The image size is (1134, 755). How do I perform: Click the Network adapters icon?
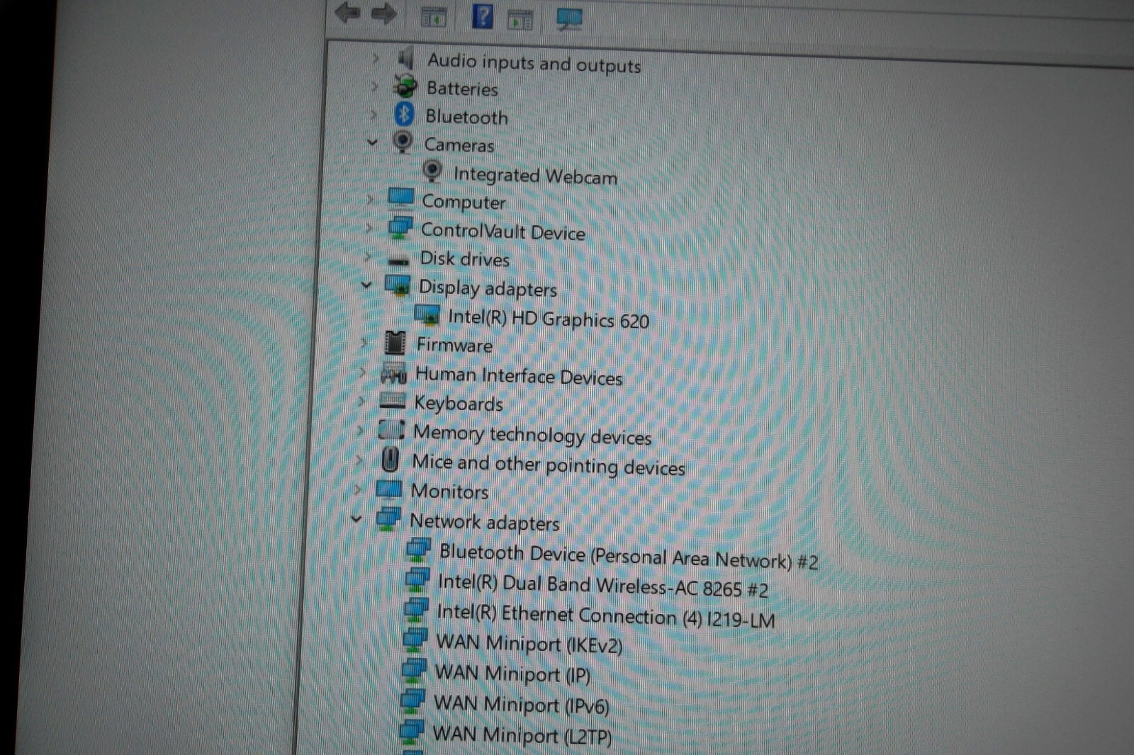pos(388,520)
